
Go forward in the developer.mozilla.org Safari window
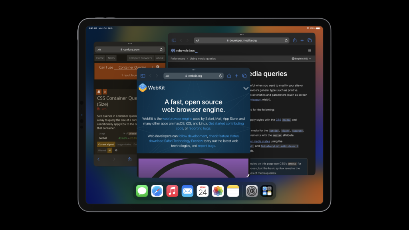click(187, 40)
